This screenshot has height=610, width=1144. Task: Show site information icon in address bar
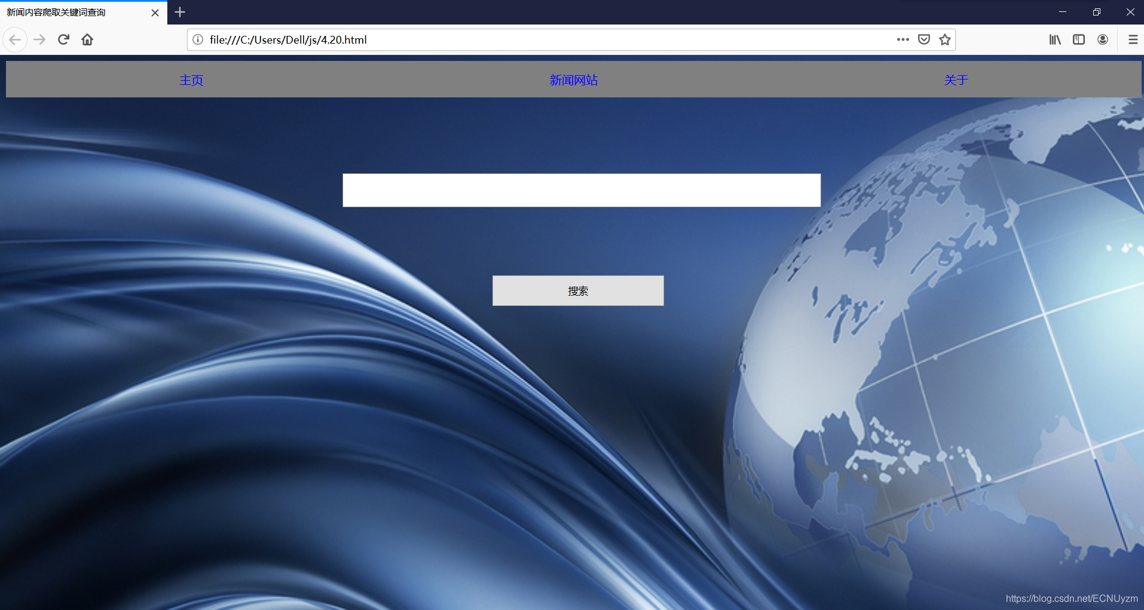click(x=198, y=40)
